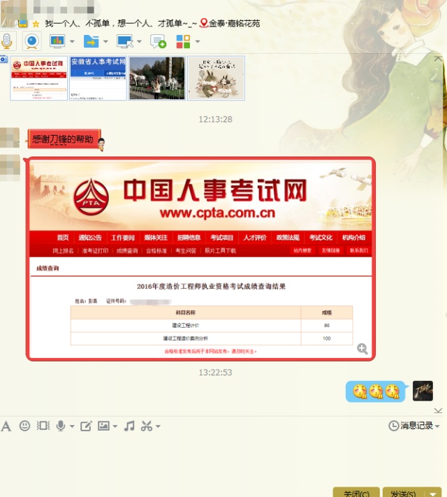Viewport: 447px width, 497px height.
Task: Open the 中国人事考试网 thumbnail in photo strip
Action: (39, 78)
